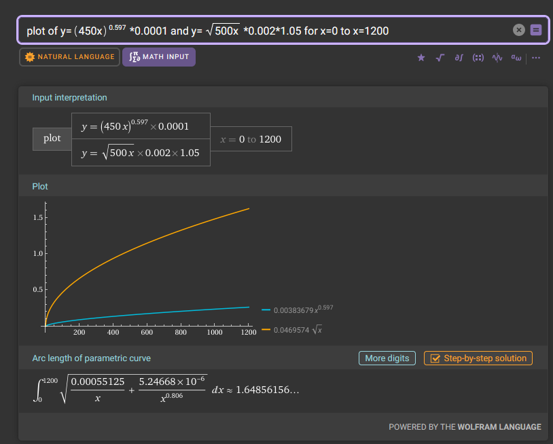Click the second equation y=√500x×0.002×1.05

point(141,153)
